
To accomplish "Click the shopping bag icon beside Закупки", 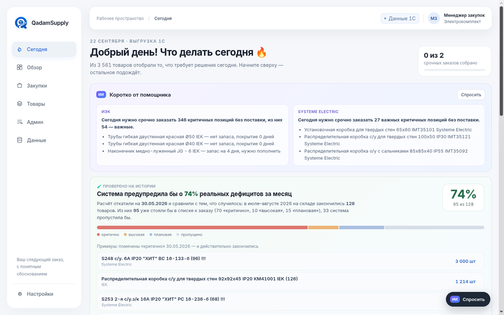I will [19, 86].
